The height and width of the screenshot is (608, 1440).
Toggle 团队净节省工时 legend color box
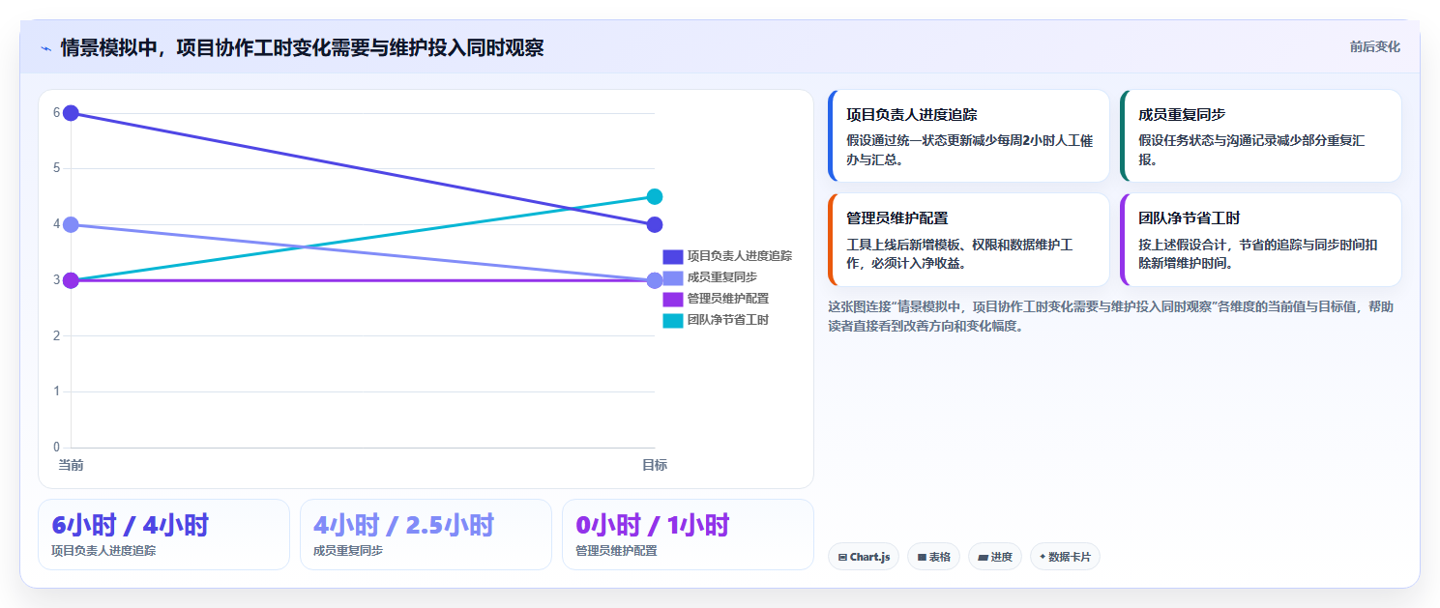673,320
